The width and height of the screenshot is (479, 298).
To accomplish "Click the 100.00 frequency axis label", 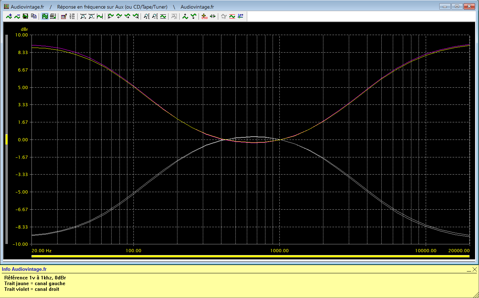I will (x=133, y=250).
